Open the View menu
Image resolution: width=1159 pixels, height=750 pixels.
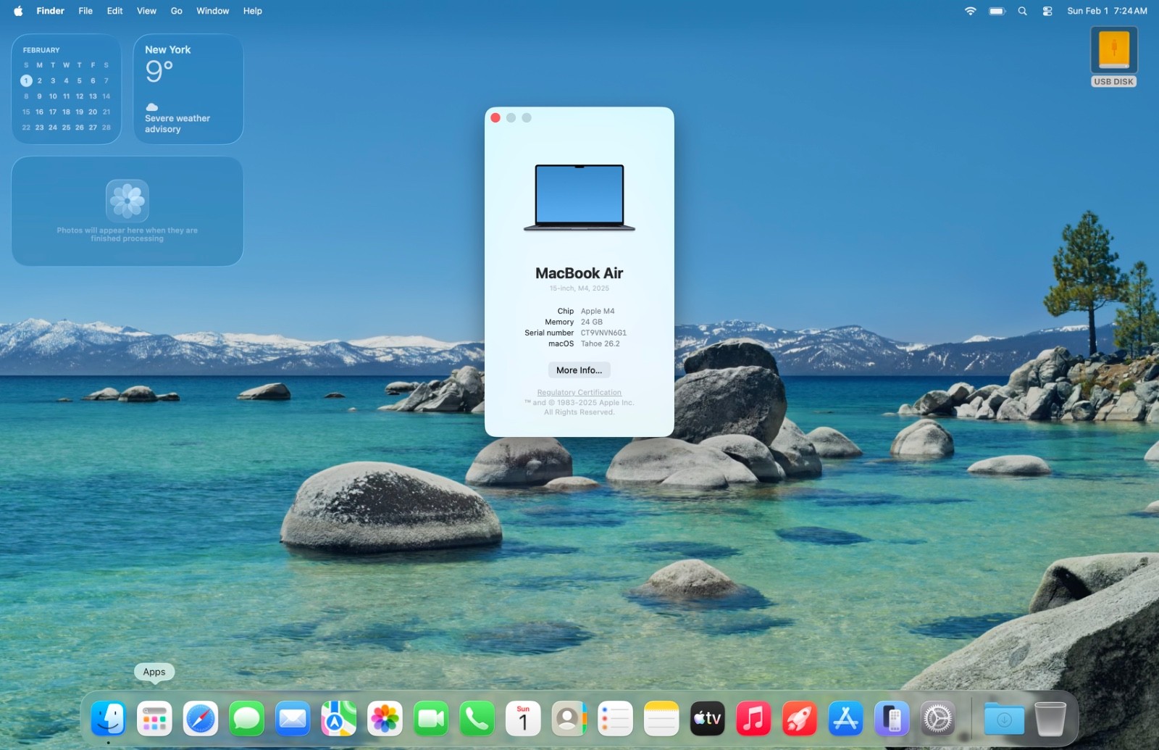[146, 11]
